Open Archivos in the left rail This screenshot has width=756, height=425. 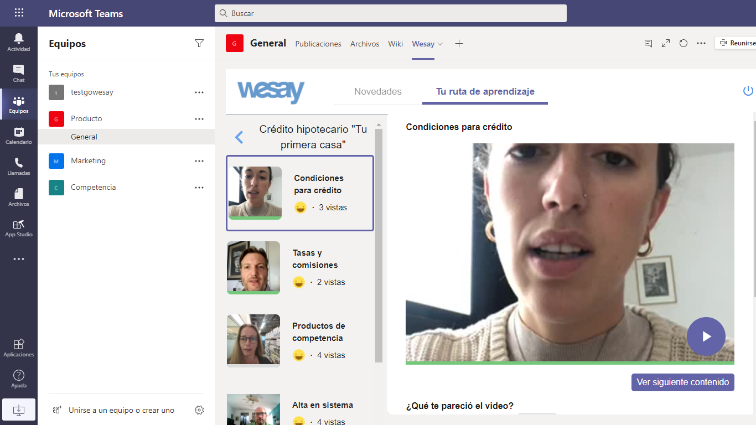coord(19,197)
